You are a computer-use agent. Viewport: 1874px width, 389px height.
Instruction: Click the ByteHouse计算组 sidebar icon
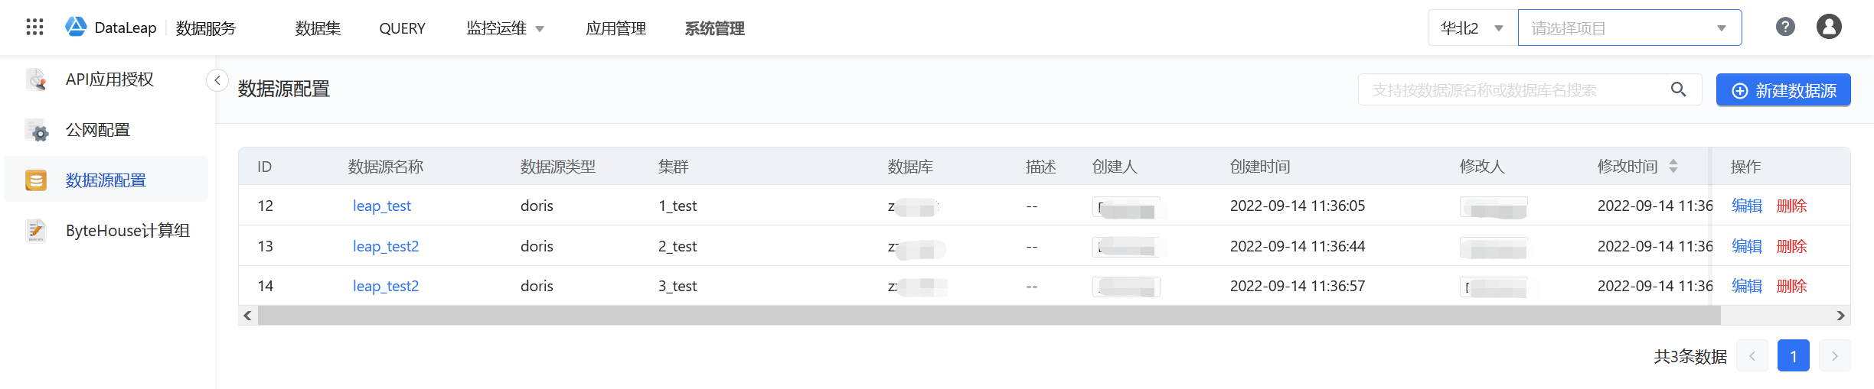click(x=36, y=231)
